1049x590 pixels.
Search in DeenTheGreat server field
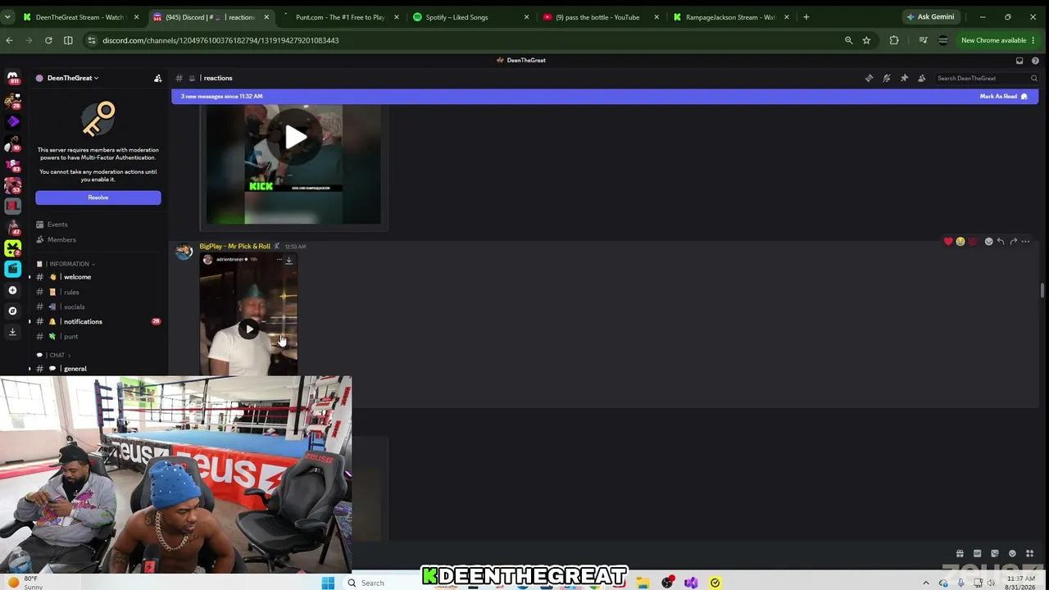point(988,78)
